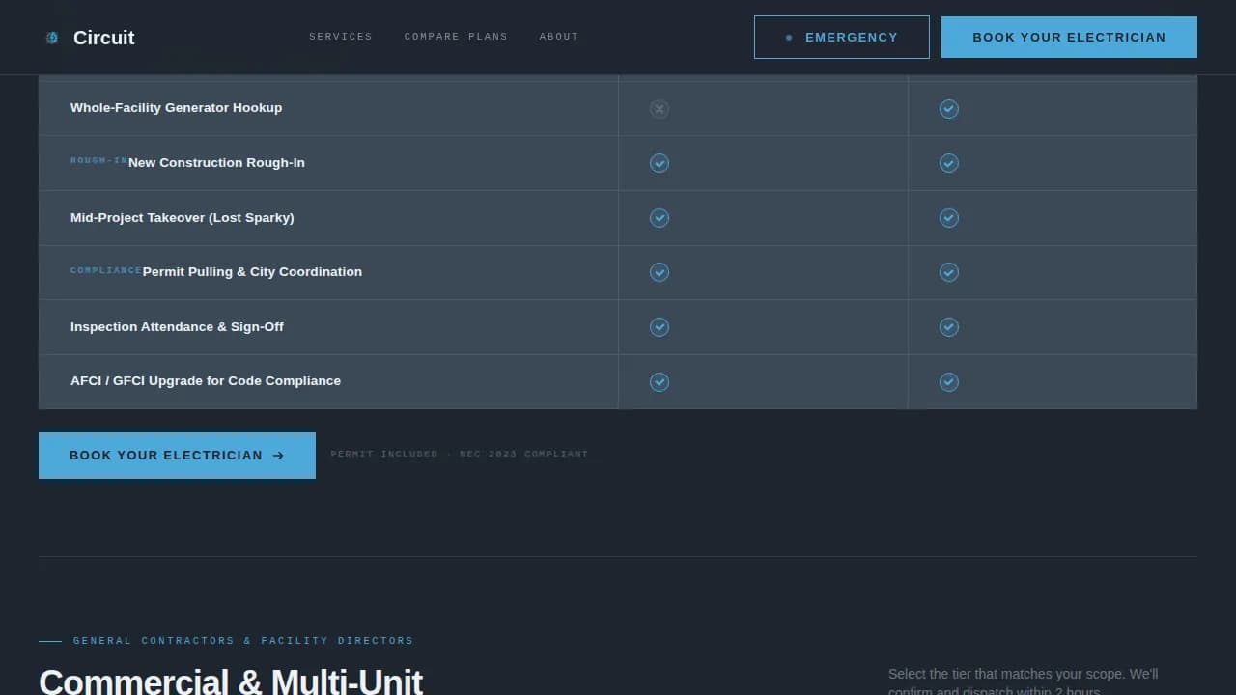Image resolution: width=1236 pixels, height=695 pixels.
Task: Click the pulse dot icon in the Emergency button
Action: (x=789, y=37)
